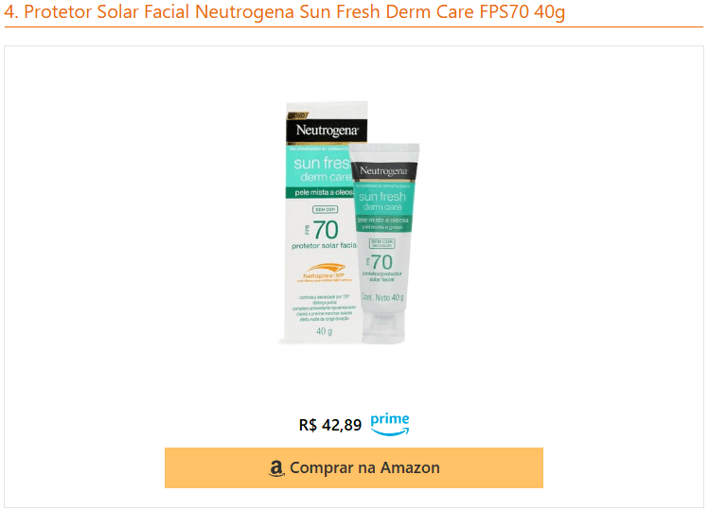Click 'pele mista a oleosa' band on the box
The image size is (709, 510).
point(324,193)
